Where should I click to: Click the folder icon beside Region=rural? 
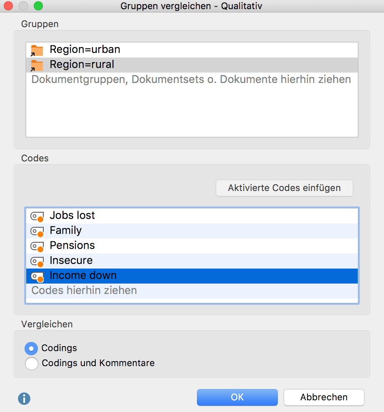point(37,65)
